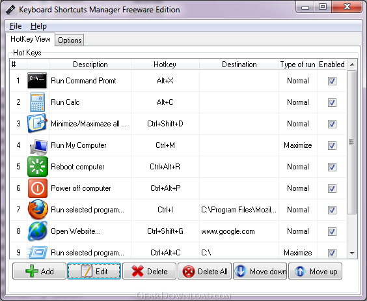Click the Add button

click(x=39, y=271)
